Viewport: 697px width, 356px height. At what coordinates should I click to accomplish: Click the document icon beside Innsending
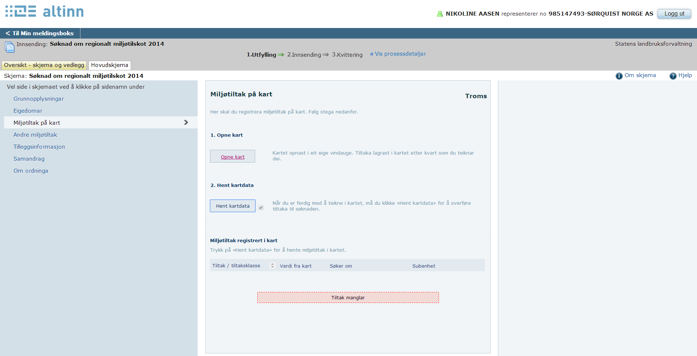coord(9,47)
